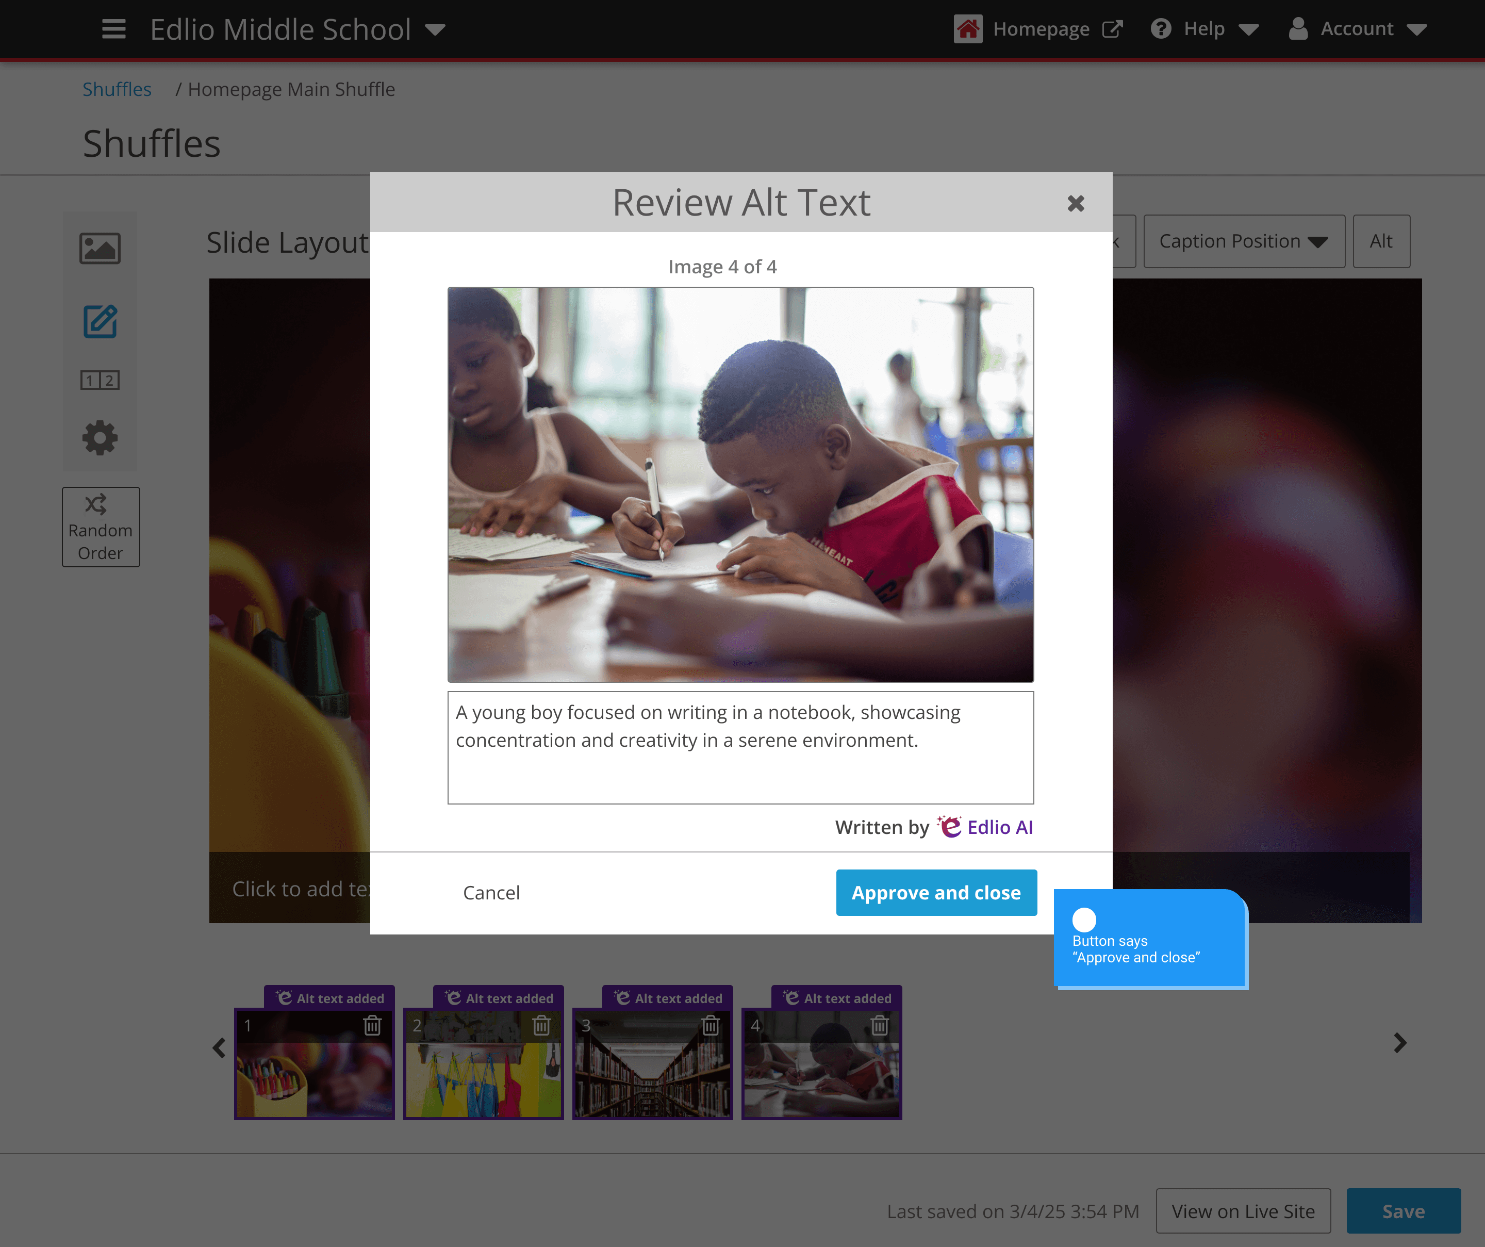This screenshot has height=1247, width=1485.
Task: Toggle Random Order for the shuffle
Action: [101, 526]
